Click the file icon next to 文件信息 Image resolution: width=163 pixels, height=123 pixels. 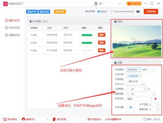pyautogui.click(x=31, y=21)
